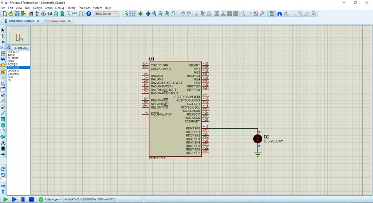Click the blue question mark help icon

(x=89, y=14)
